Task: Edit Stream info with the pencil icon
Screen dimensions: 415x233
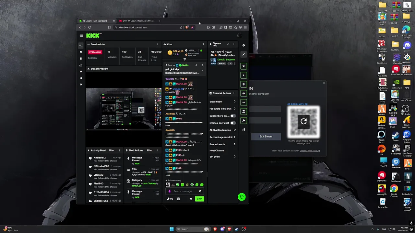Action: coord(228,44)
